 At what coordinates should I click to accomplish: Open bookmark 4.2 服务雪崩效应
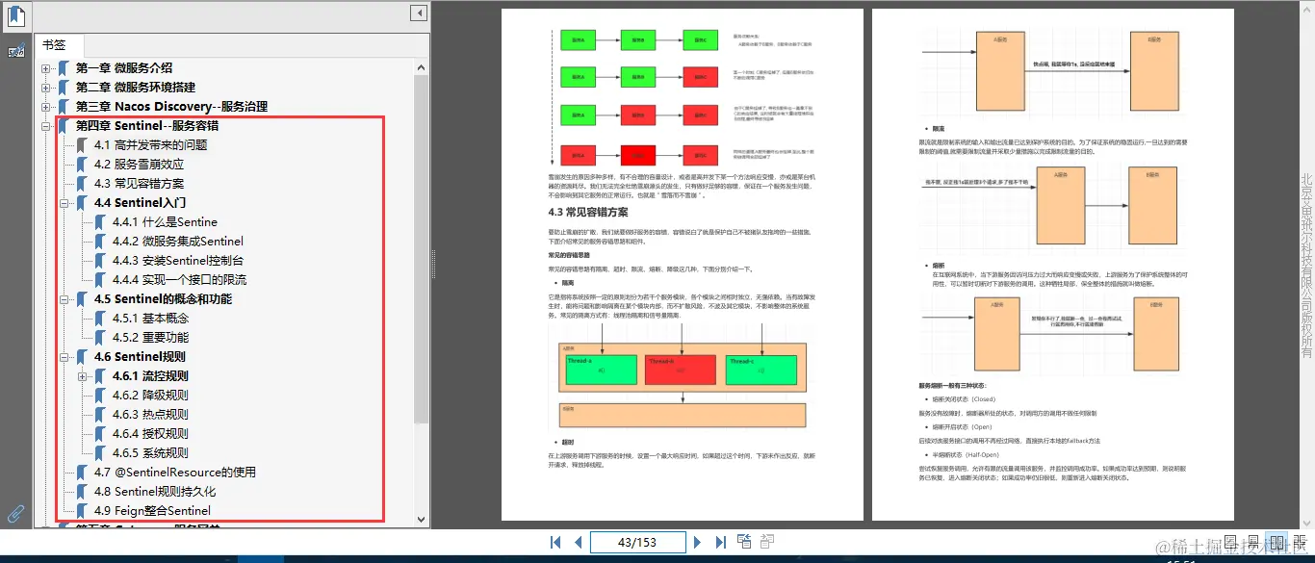pos(139,165)
